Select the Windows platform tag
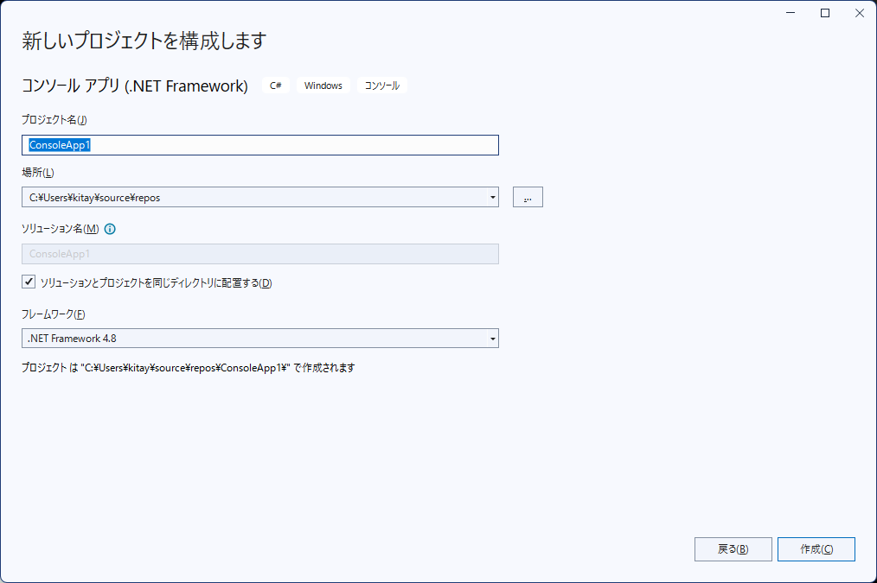The width and height of the screenshot is (877, 583). (323, 86)
